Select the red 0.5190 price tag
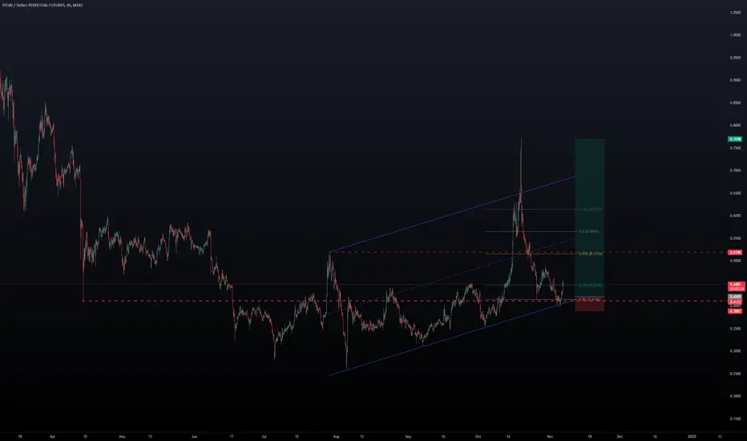 pos(735,253)
